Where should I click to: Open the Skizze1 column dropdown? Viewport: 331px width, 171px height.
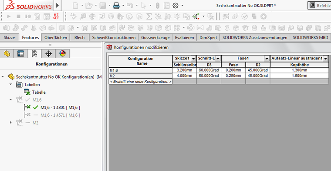pyautogui.click(x=193, y=59)
